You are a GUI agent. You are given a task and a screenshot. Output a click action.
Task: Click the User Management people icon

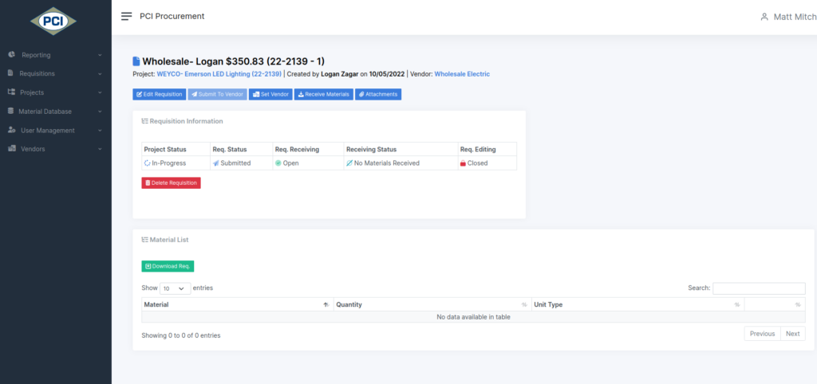(11, 130)
